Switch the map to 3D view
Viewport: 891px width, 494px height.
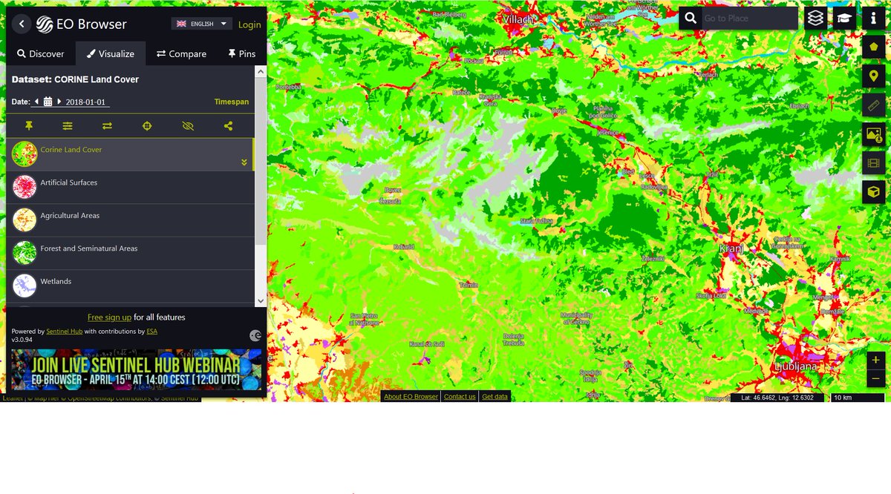point(874,191)
